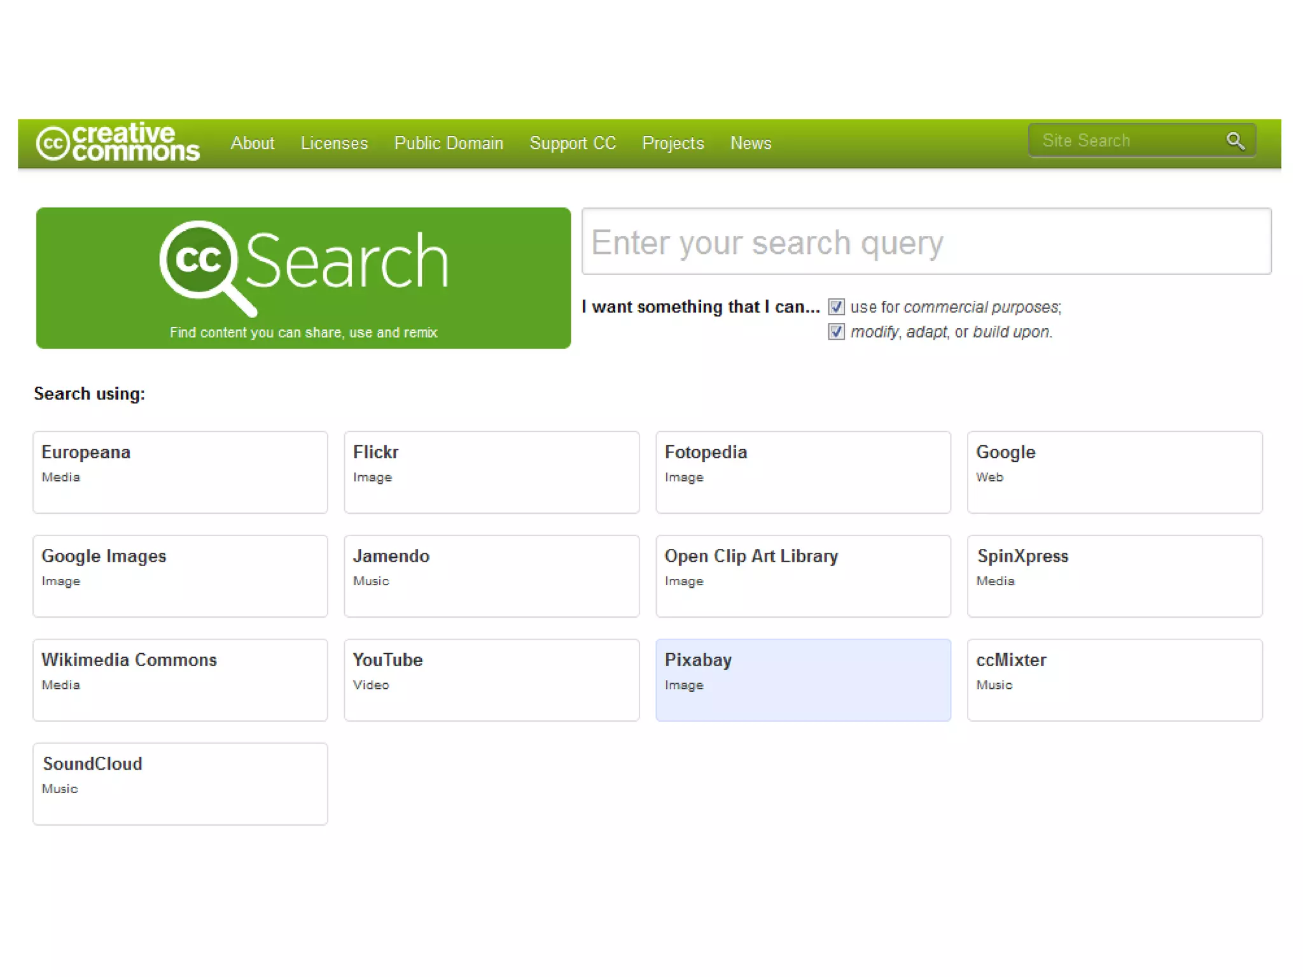Select Europeana media search source

point(180,472)
